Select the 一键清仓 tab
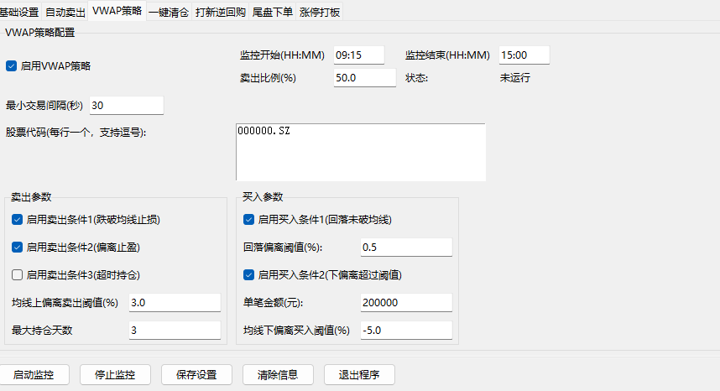This screenshot has height=391, width=720. tap(169, 12)
